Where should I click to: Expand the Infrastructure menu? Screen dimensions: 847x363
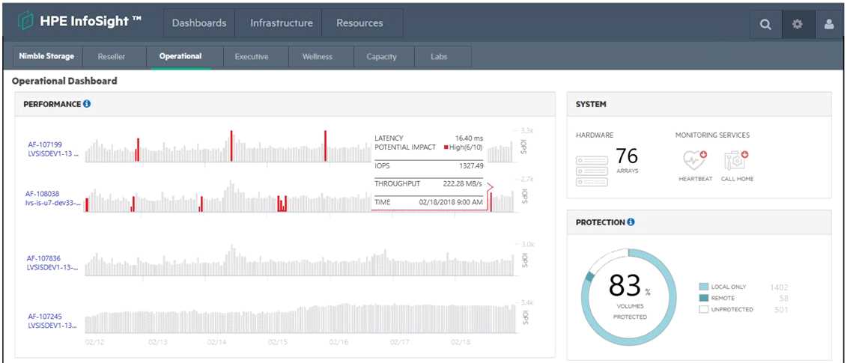pos(282,23)
